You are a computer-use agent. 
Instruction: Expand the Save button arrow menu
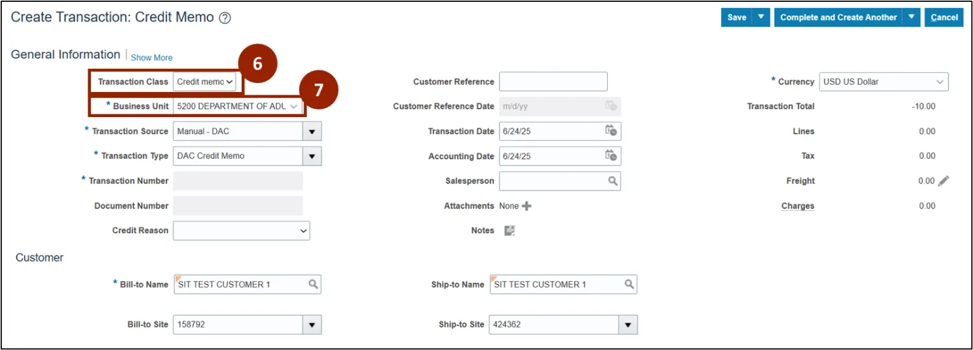(x=762, y=17)
